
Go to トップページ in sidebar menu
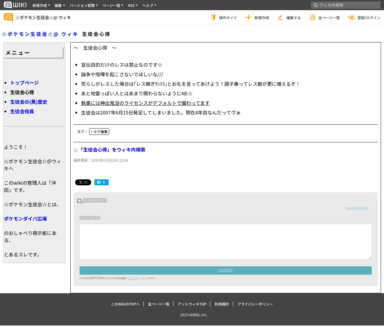tap(25, 83)
